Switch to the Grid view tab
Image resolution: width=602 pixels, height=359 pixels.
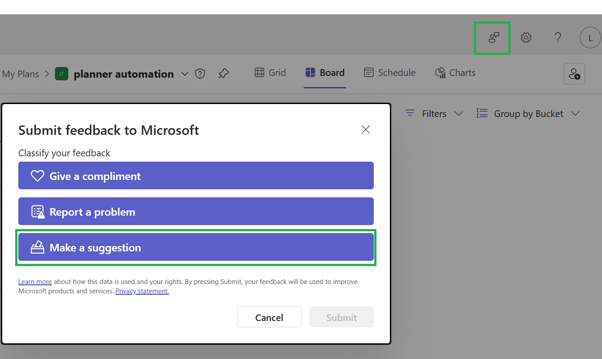270,73
